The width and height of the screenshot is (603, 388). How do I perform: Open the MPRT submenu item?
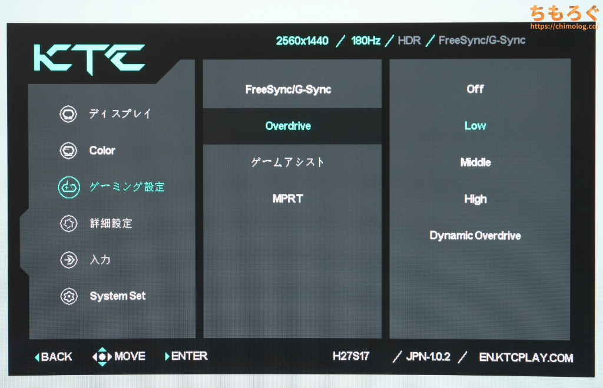288,199
